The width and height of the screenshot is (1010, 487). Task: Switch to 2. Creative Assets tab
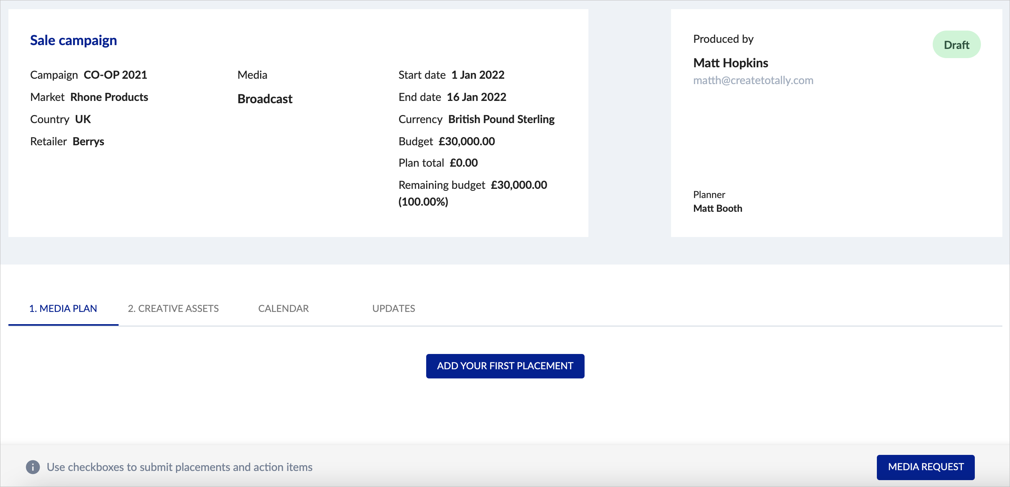tap(173, 308)
